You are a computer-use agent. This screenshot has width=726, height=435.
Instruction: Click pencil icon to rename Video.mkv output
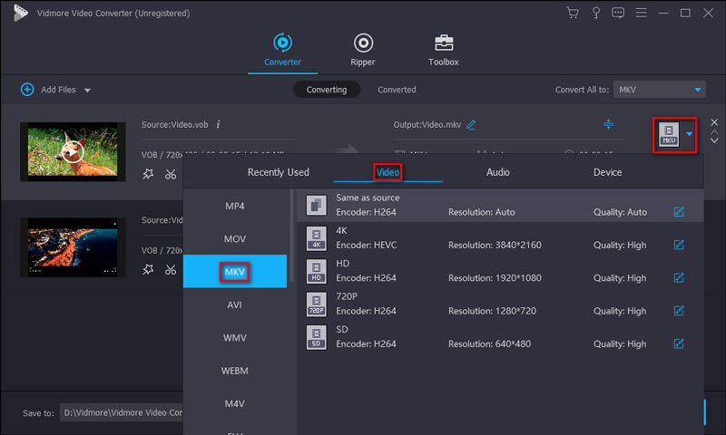tap(471, 124)
